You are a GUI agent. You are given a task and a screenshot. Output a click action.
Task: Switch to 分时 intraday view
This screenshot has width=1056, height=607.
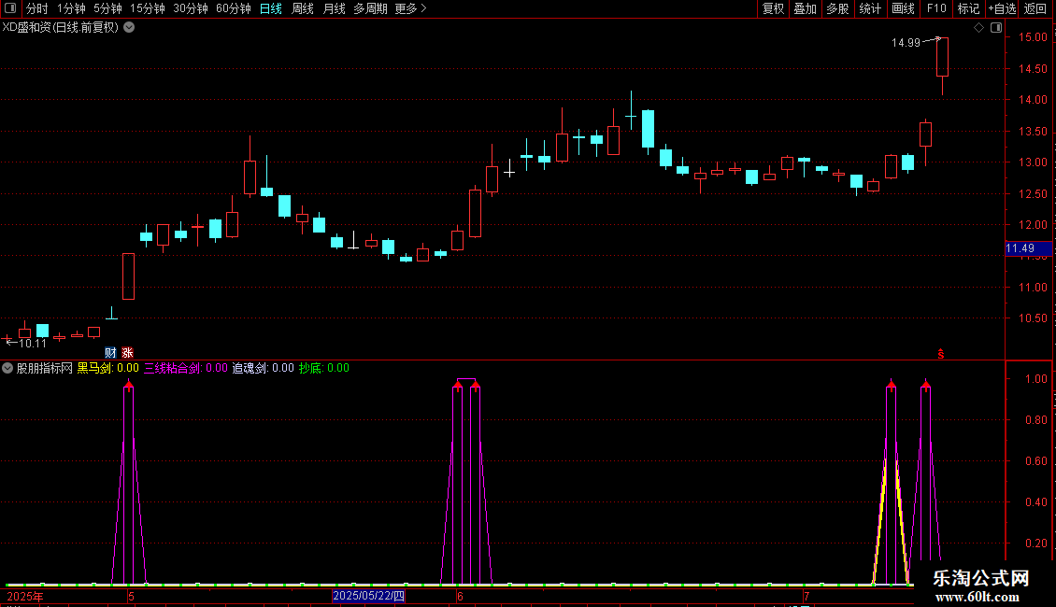(37, 8)
